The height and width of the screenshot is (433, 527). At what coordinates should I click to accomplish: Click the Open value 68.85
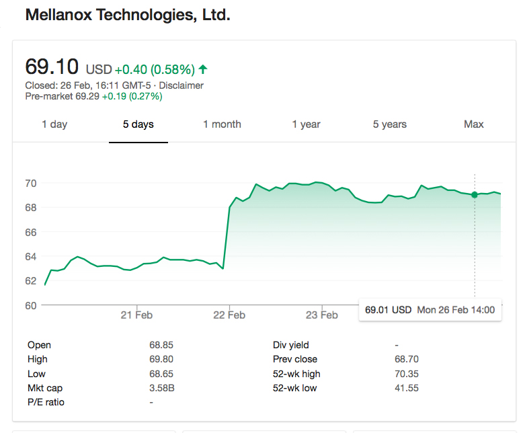pos(161,345)
